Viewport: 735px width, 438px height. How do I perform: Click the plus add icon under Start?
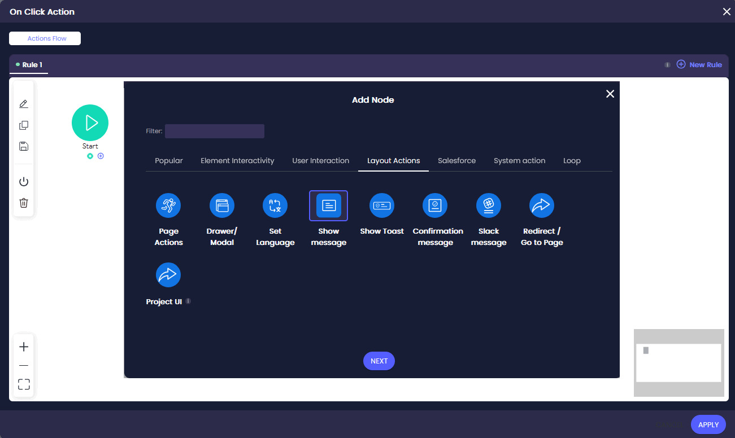pos(101,156)
